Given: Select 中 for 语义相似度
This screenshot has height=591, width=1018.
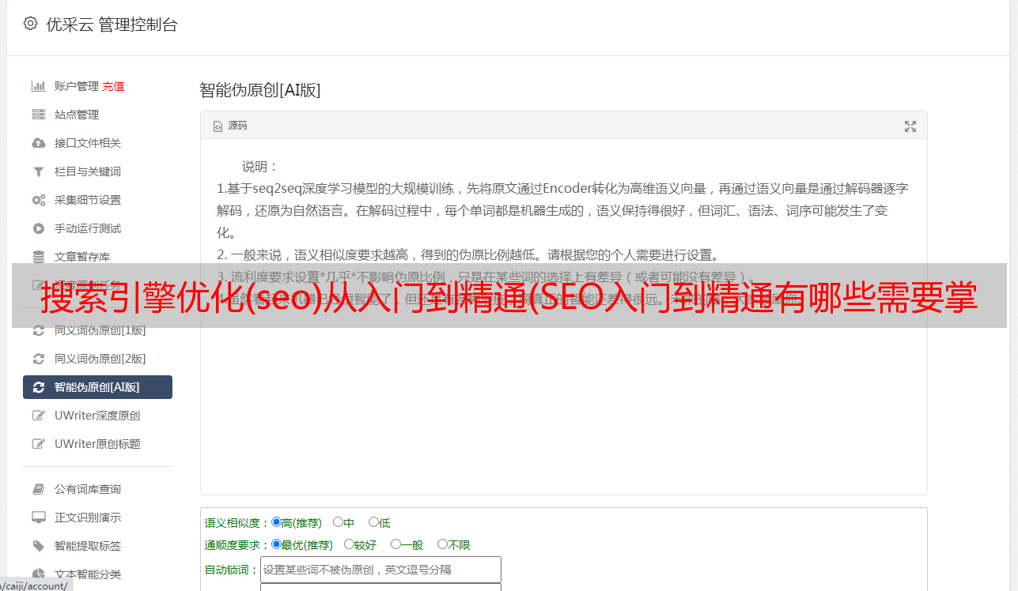Looking at the screenshot, I should 338,522.
